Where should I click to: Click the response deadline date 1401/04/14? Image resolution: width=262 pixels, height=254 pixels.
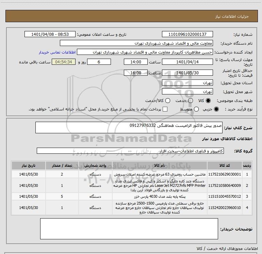187,62
